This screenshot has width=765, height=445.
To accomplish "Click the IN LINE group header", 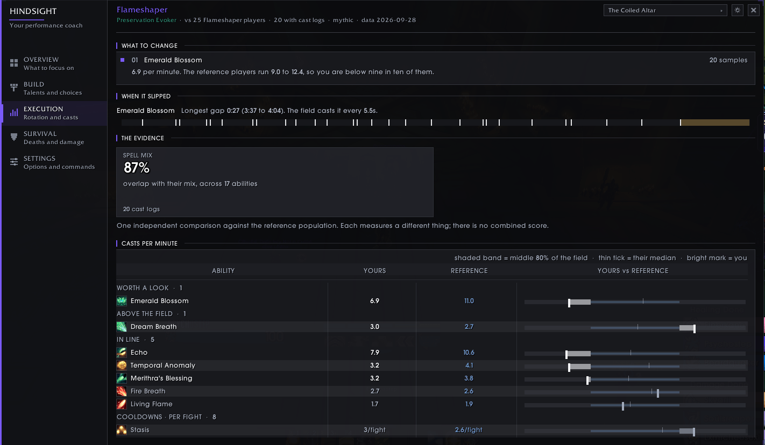I will (x=136, y=340).
